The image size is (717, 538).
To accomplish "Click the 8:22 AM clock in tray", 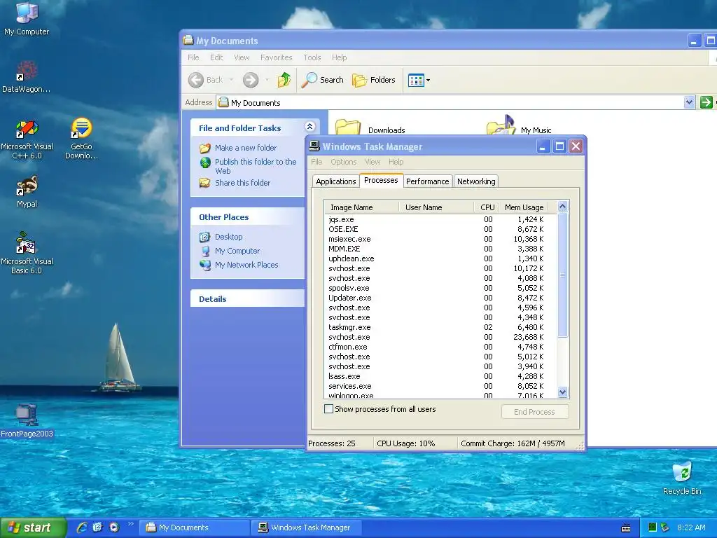I will (691, 527).
